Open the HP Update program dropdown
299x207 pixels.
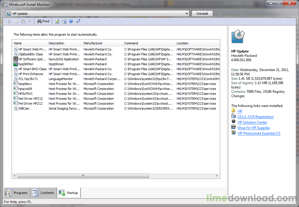(187, 14)
